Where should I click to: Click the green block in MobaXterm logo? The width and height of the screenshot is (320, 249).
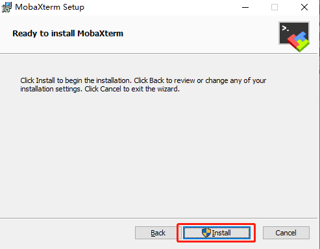point(303,45)
